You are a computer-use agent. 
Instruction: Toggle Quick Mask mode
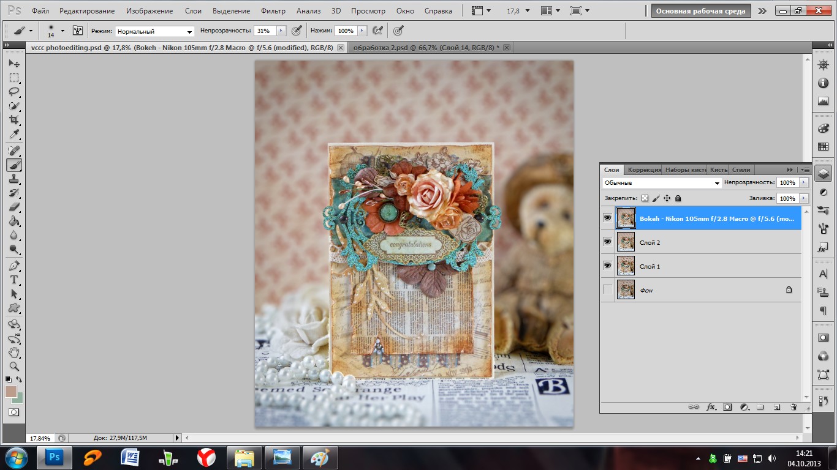[x=13, y=412]
